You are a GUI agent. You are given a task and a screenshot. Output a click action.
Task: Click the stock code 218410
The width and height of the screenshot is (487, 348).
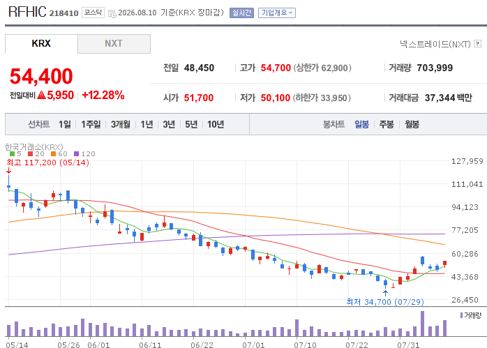click(x=64, y=13)
